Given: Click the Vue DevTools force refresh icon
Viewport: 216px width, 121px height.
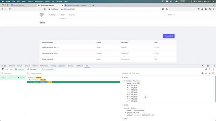Looking at the screenshot, I should [x=210, y=69].
